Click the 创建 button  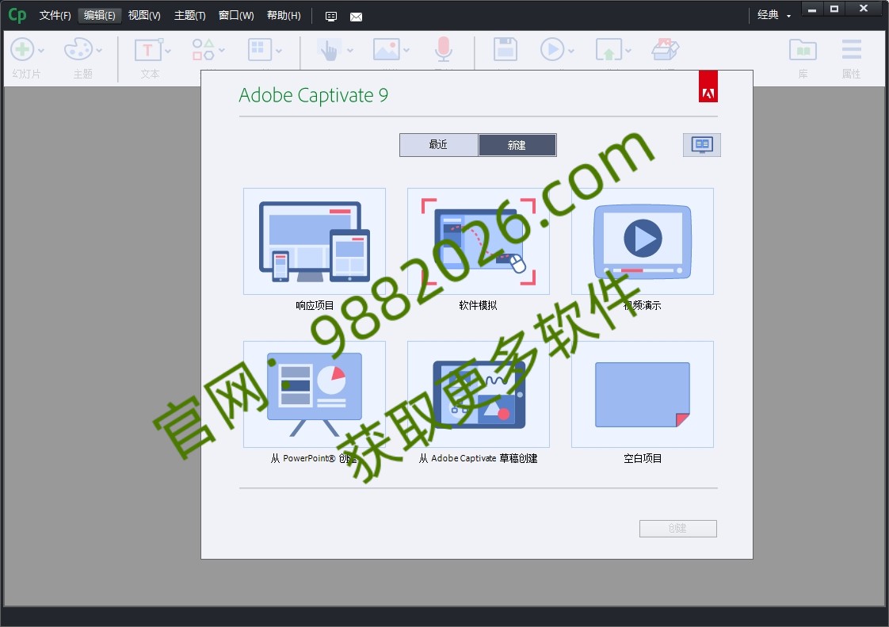tap(677, 528)
